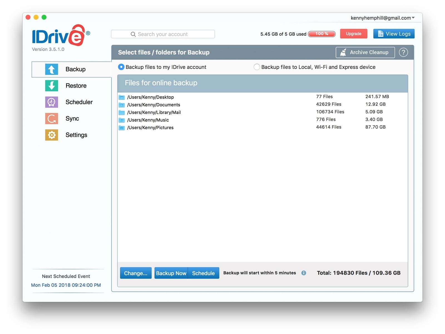Click the Backup will start within 5 minutes text
Image resolution: width=445 pixels, height=334 pixels.
[x=259, y=273]
